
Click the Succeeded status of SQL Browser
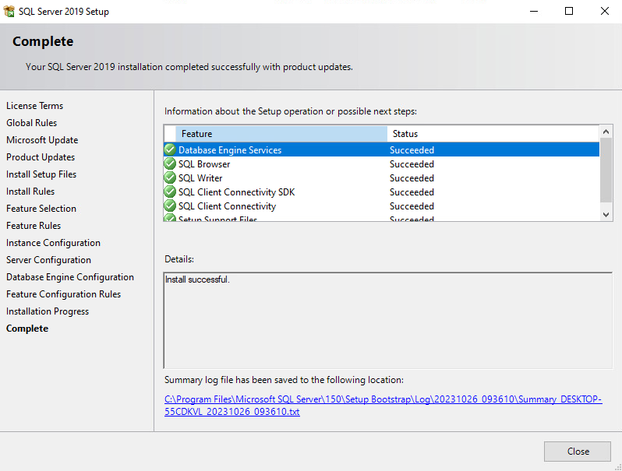click(x=412, y=164)
